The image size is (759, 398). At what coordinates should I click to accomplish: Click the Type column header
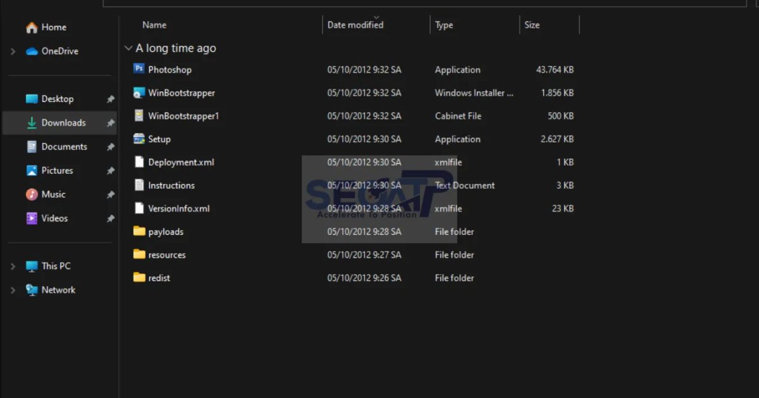pos(444,25)
